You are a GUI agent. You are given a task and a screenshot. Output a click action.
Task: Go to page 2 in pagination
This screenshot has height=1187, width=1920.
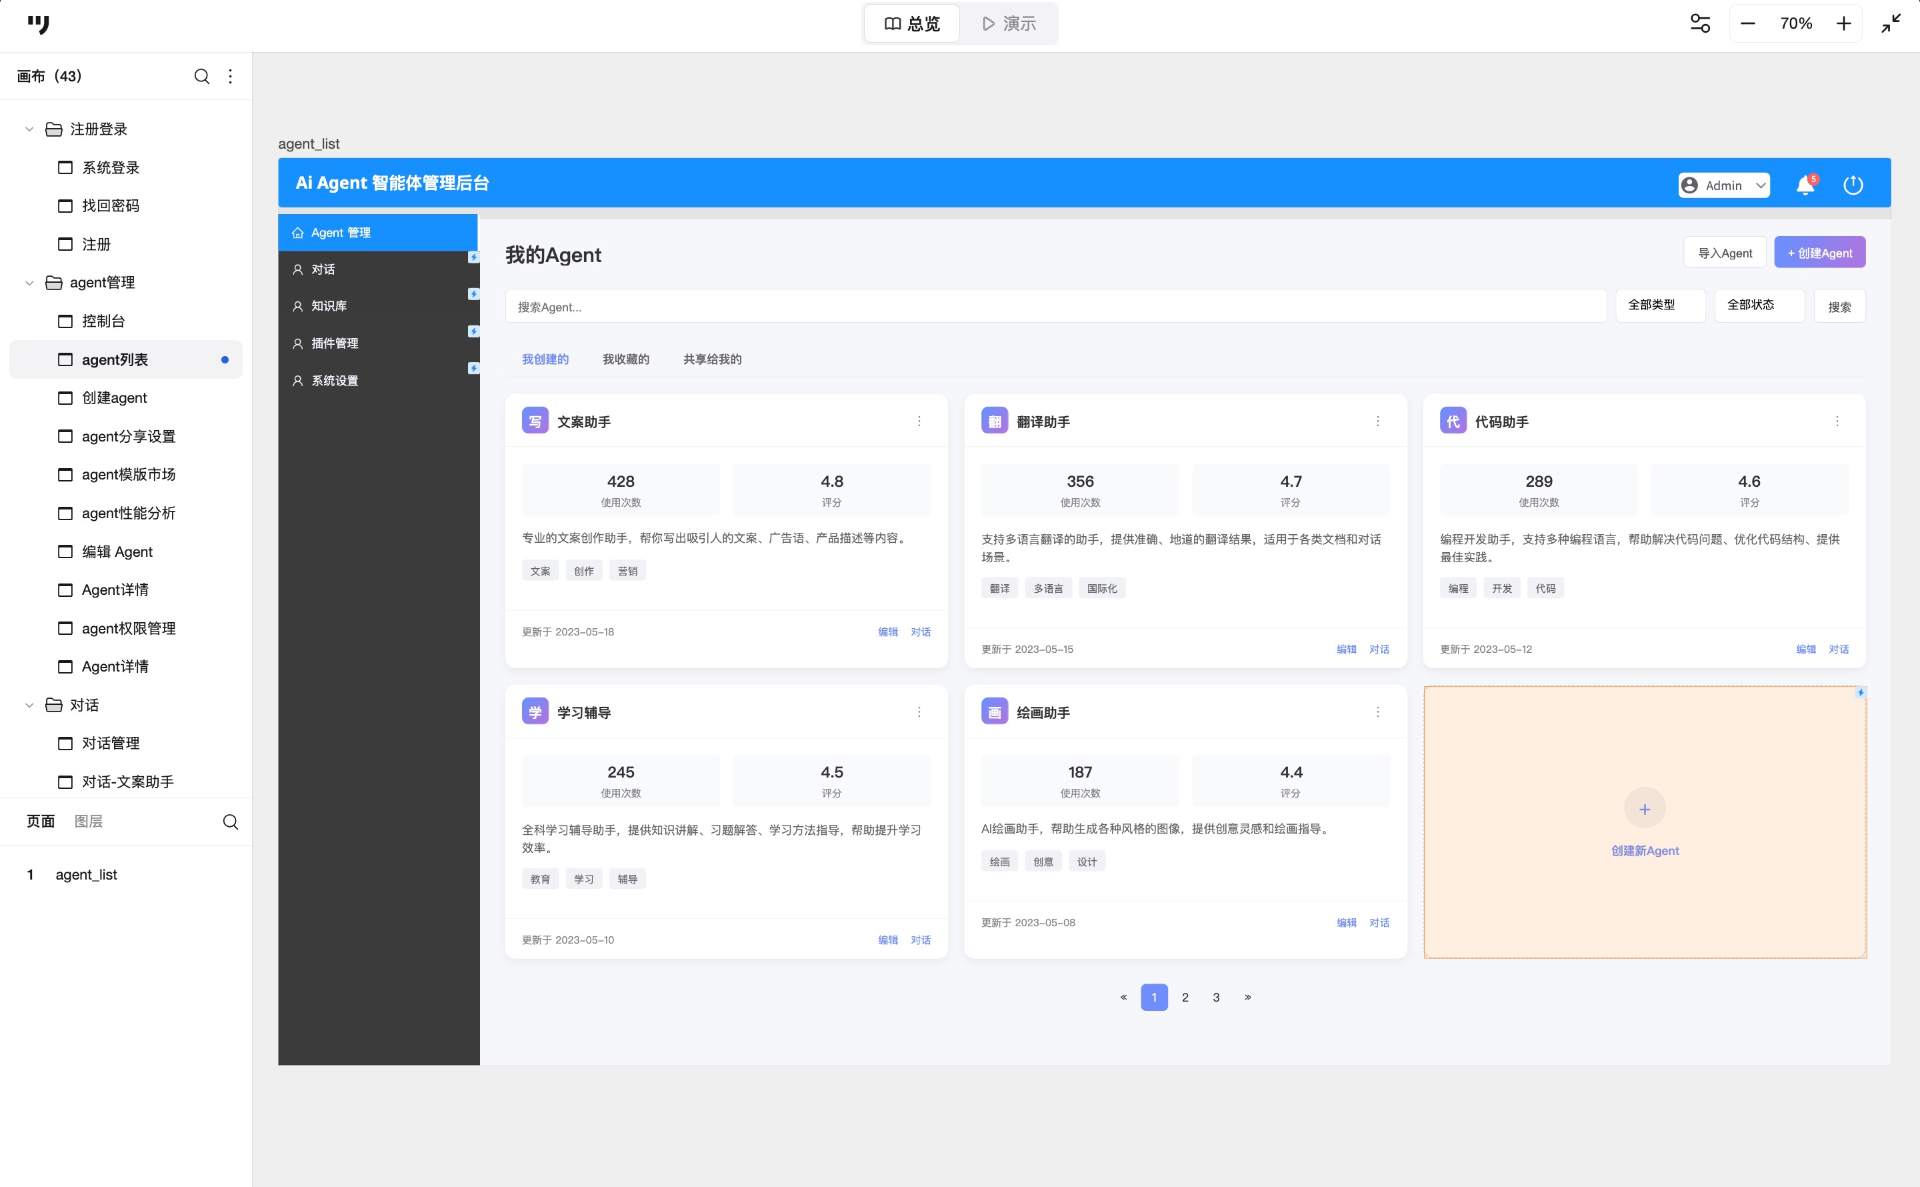tap(1185, 997)
